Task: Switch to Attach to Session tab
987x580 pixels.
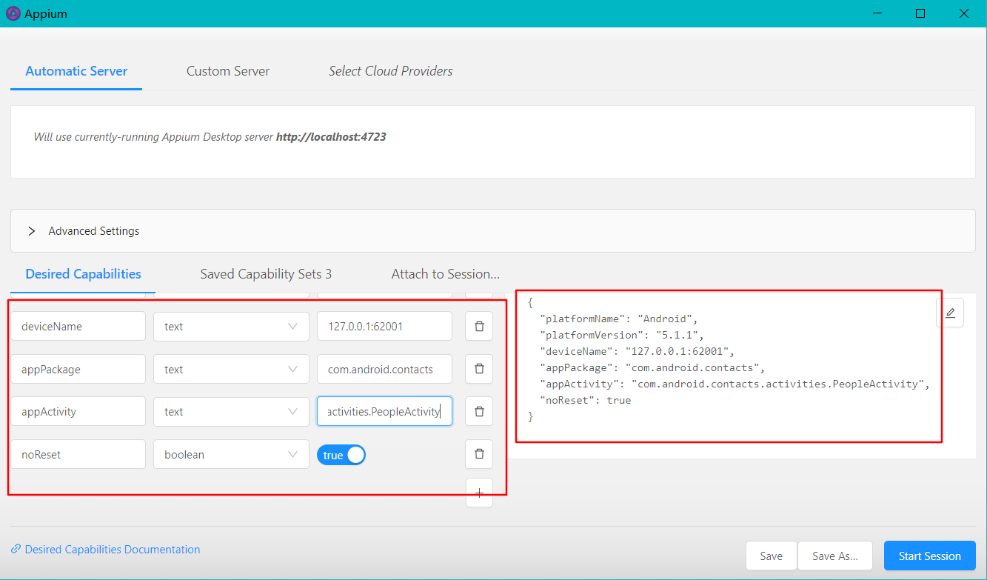Action: tap(445, 273)
